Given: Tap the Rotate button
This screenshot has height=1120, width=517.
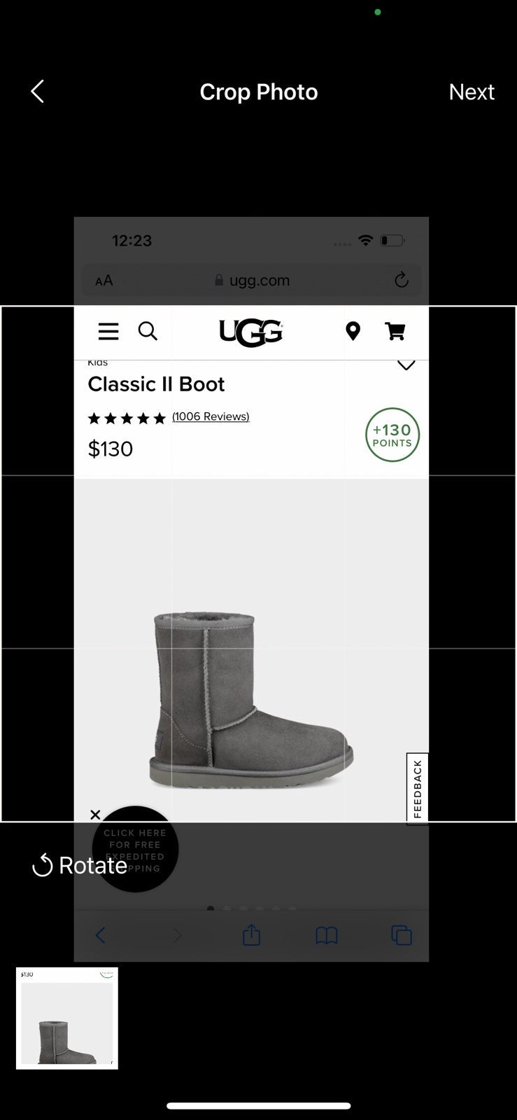Looking at the screenshot, I should (x=80, y=865).
